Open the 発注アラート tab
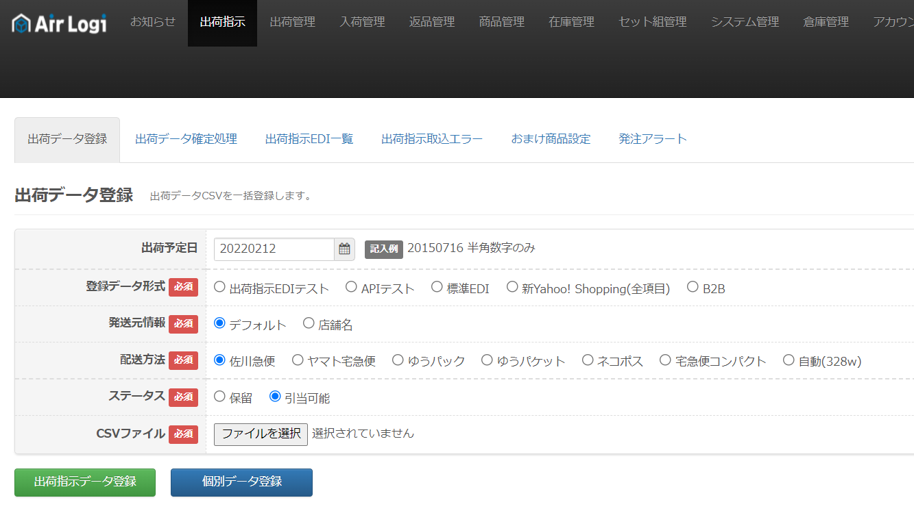Screen dimensions: 914x511 [652, 139]
